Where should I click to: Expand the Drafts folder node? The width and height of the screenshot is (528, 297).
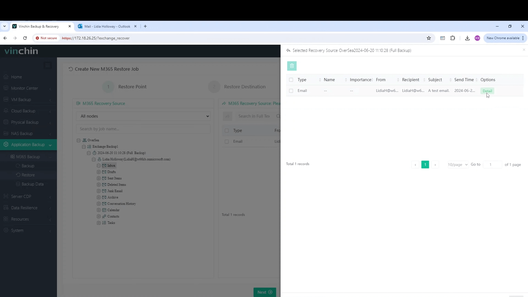98,172
